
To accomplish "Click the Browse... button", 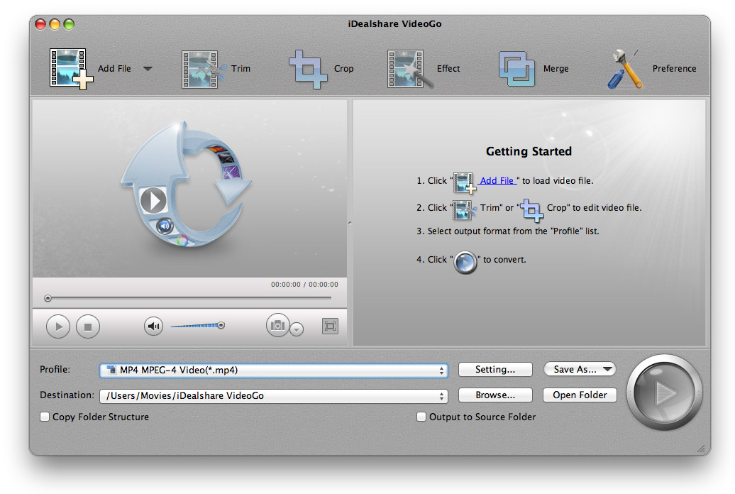I will [495, 395].
